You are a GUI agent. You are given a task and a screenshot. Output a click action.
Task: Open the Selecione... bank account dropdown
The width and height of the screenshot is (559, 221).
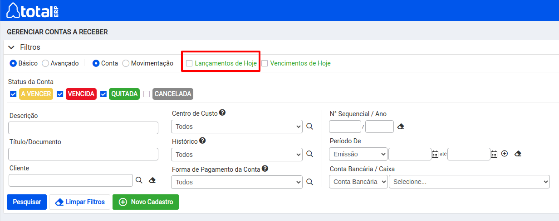[469, 182]
